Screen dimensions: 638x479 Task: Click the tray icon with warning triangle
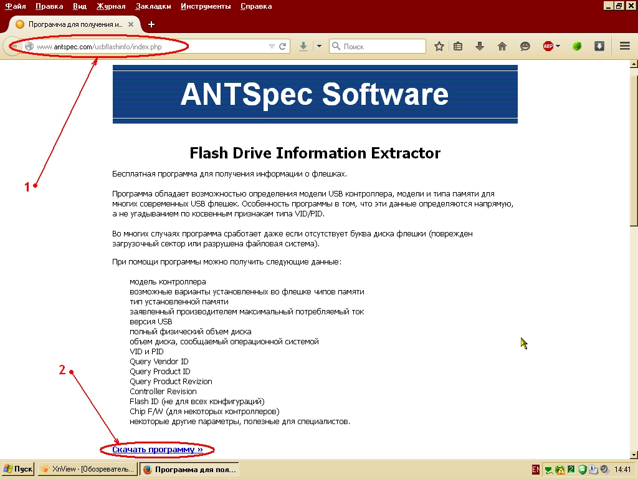pos(560,470)
